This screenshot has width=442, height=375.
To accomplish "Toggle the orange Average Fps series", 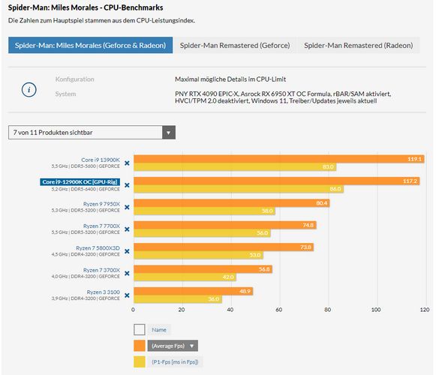I will pyautogui.click(x=140, y=346).
